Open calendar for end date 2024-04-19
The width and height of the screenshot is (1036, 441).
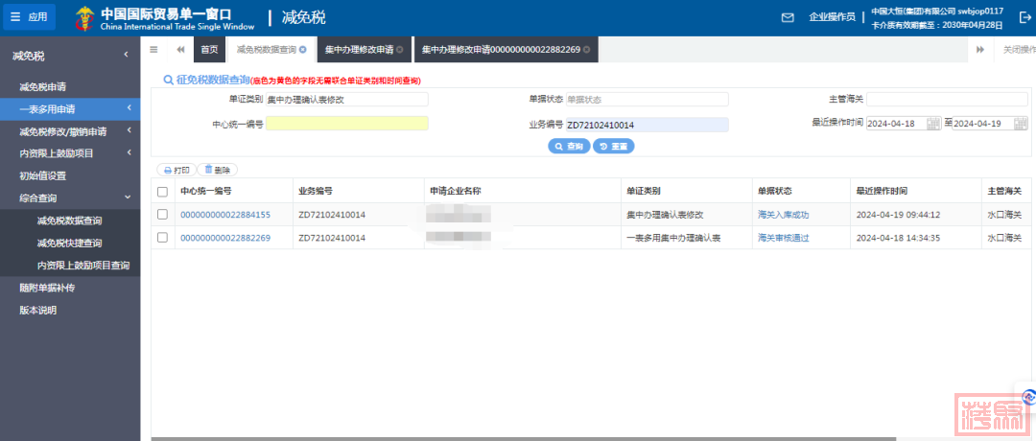pos(1020,124)
